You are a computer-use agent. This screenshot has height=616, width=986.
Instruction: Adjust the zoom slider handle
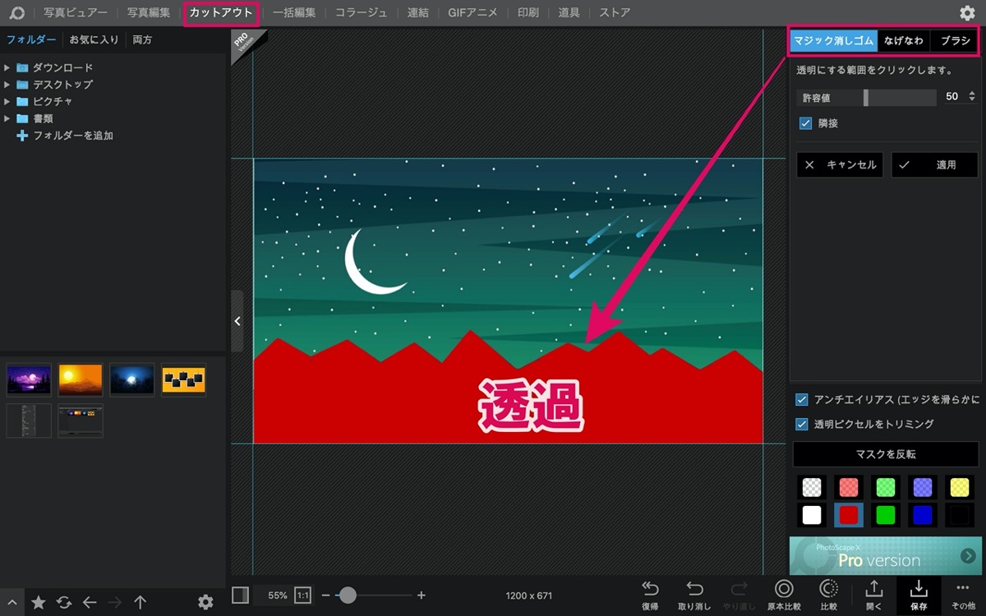tap(348, 595)
